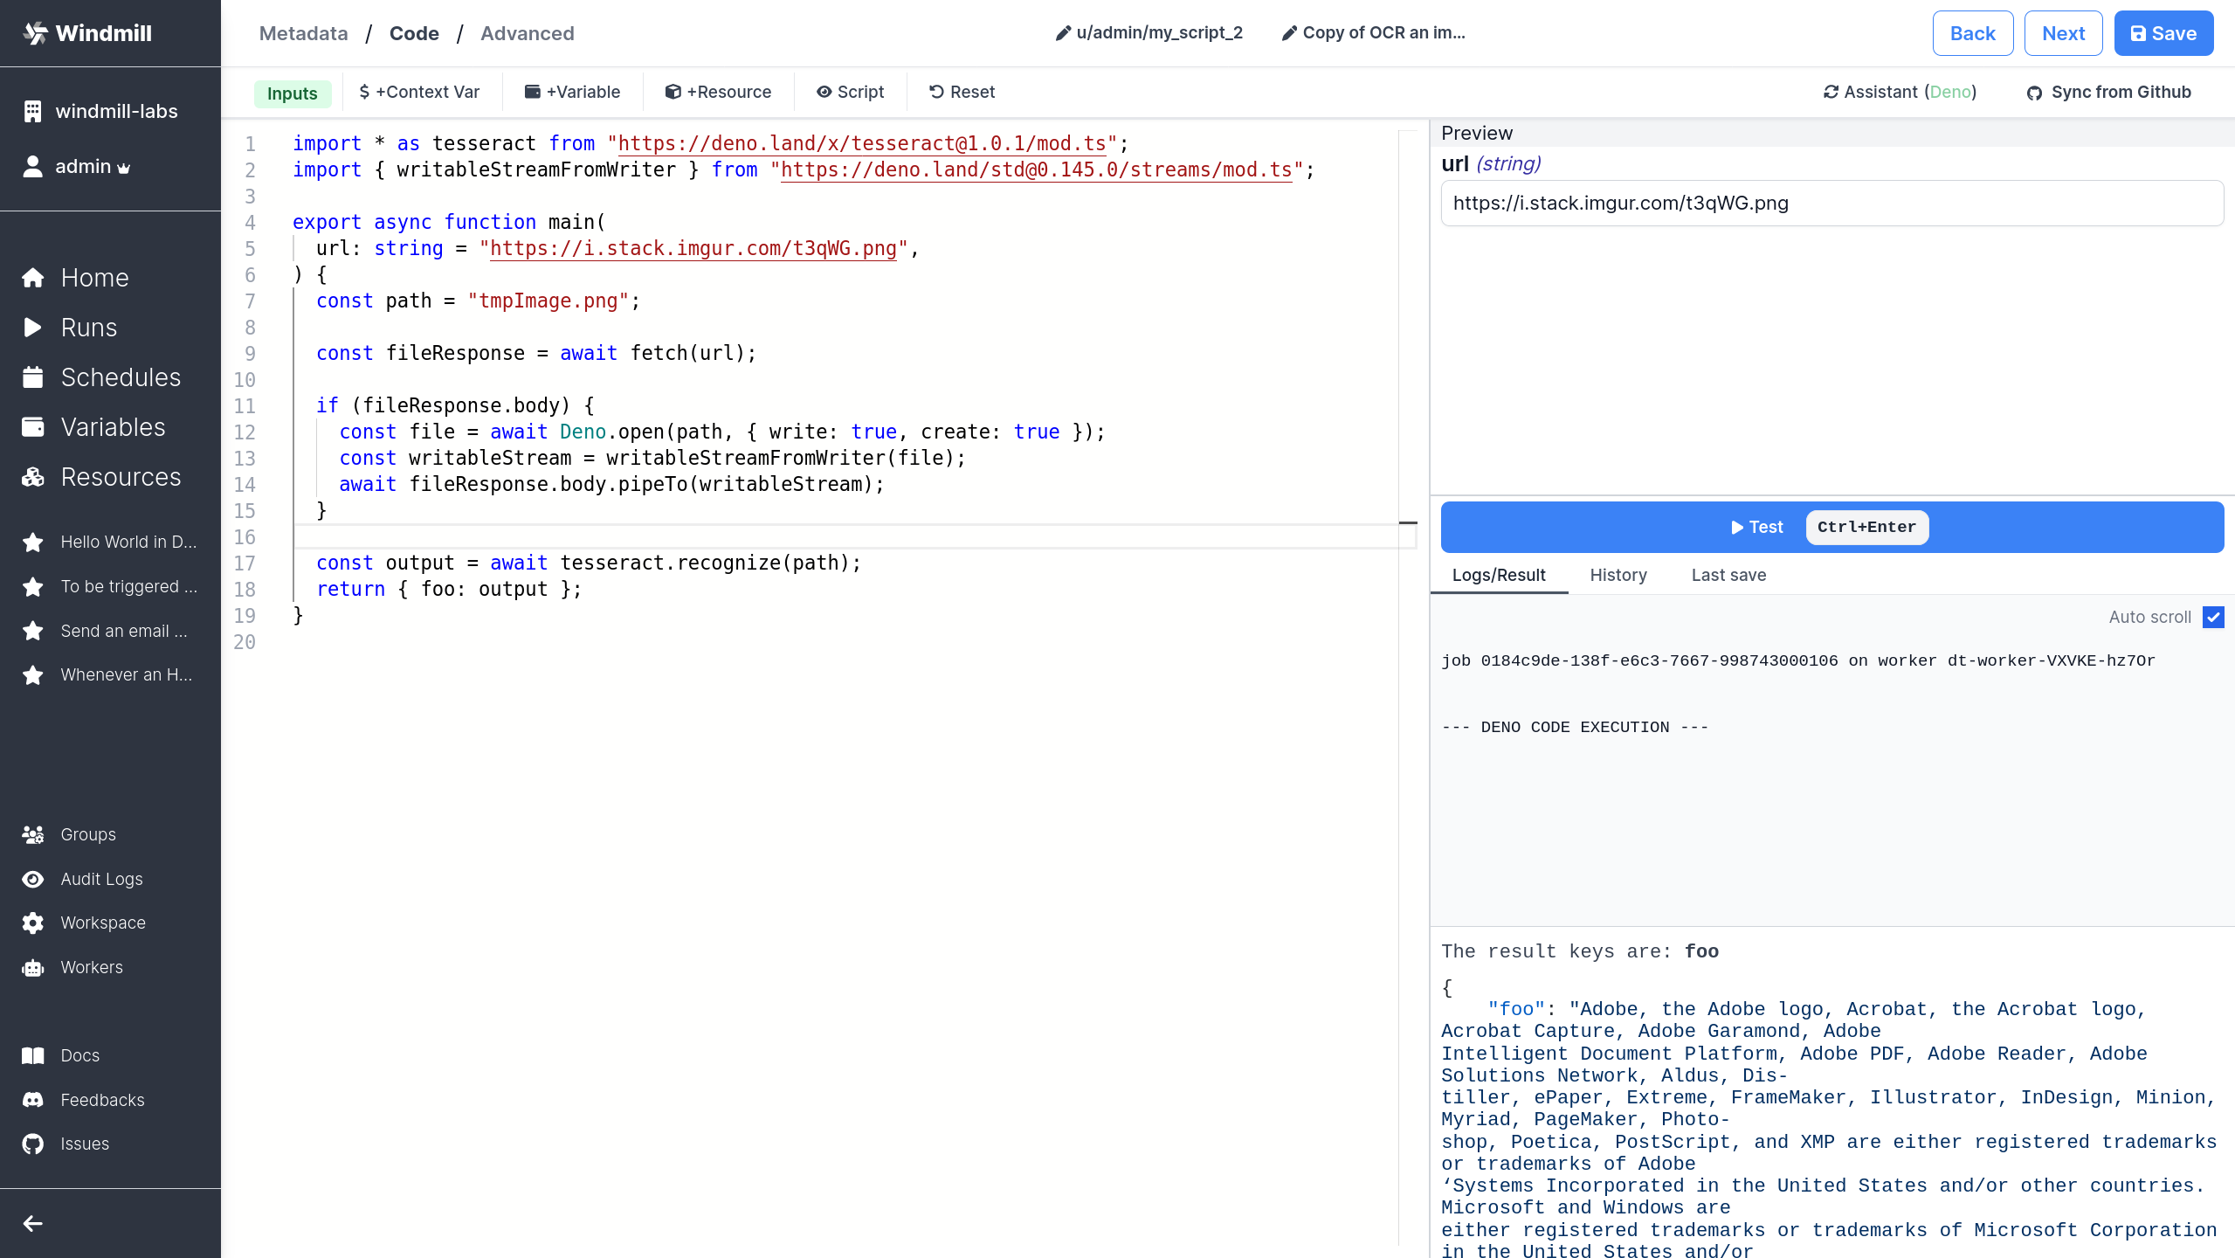The width and height of the screenshot is (2235, 1258).
Task: Open Home from the sidebar
Action: [x=94, y=278]
